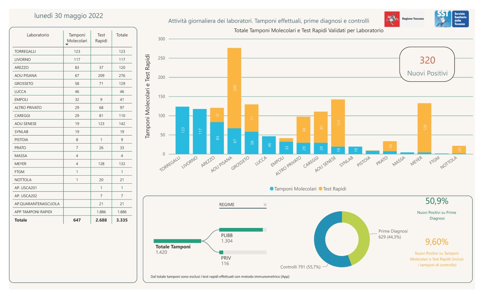Viewport: 484px width, 298px height.
Task: Click the Totale Tamponi 1.420 green bar
Action: (x=177, y=241)
